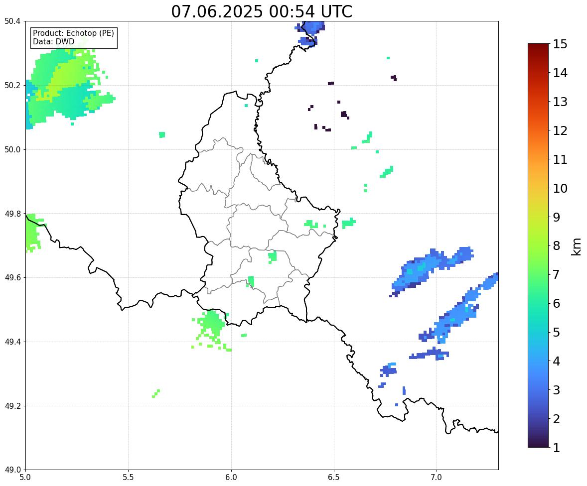This screenshot has width=587, height=486.
Task: Click the colorbar tick label 5
Action: (x=557, y=332)
